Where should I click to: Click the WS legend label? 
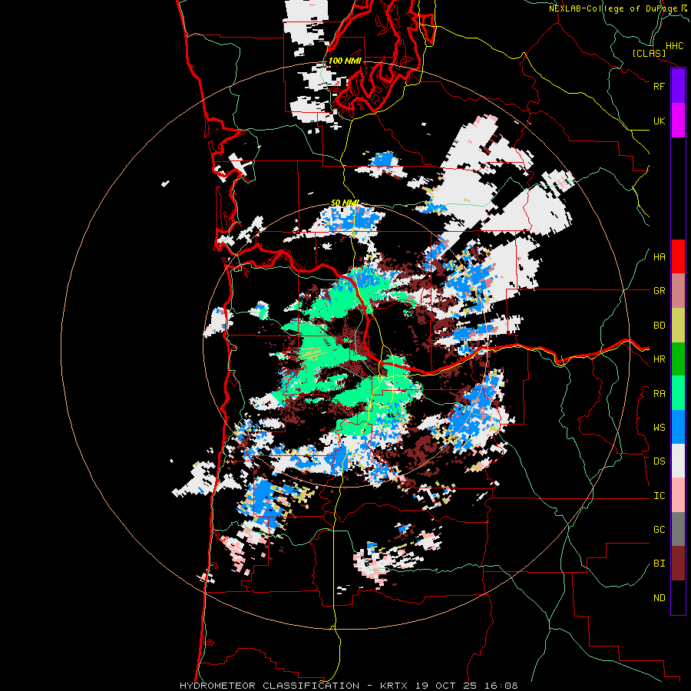tap(659, 428)
